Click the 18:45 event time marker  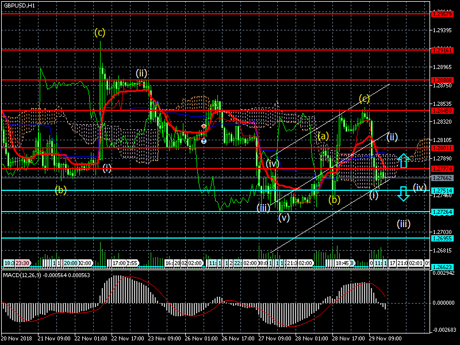343,263
